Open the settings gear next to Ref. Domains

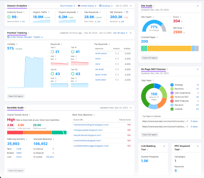tap(127, 12)
